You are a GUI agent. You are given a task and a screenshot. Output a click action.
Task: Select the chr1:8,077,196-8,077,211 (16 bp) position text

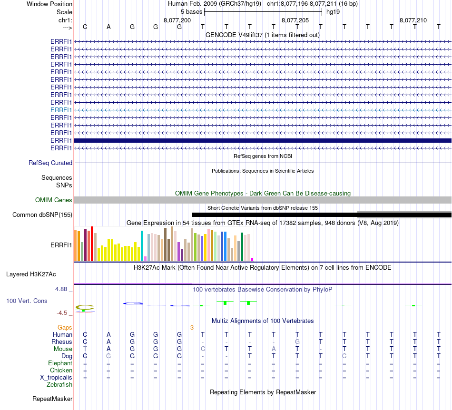(312, 4)
